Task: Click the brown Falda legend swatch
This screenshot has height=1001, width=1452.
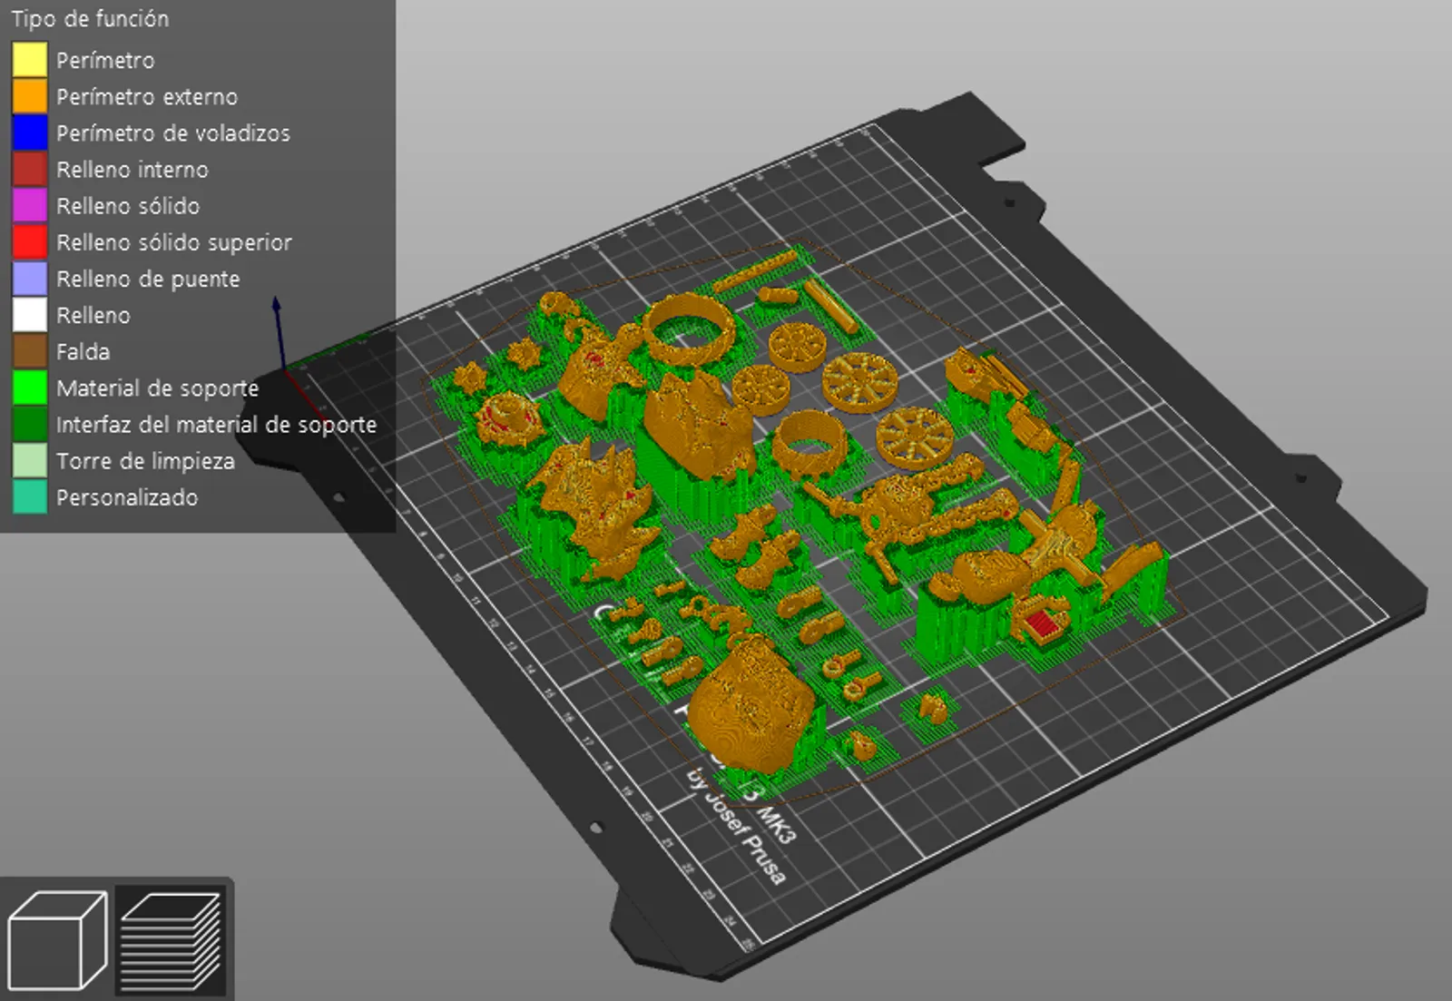Action: click(30, 351)
